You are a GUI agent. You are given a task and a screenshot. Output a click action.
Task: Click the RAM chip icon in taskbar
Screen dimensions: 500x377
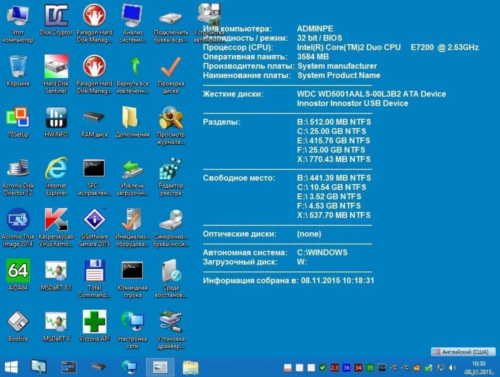[x=99, y=367]
